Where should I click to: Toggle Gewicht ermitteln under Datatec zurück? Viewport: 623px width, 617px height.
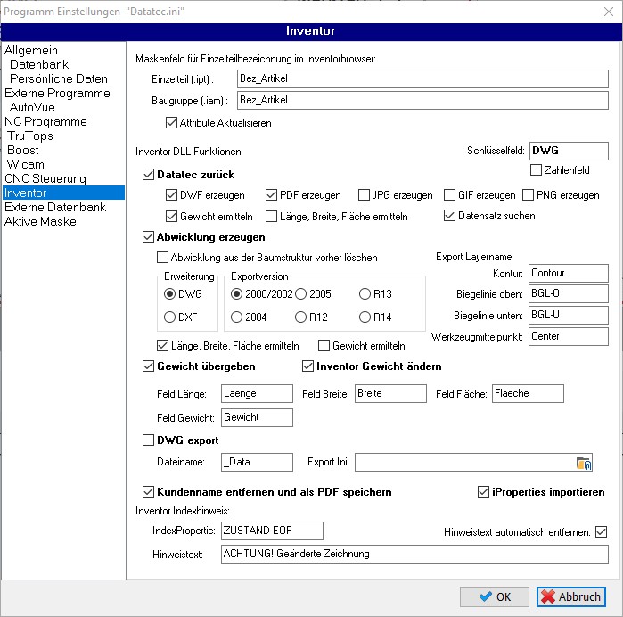click(171, 217)
